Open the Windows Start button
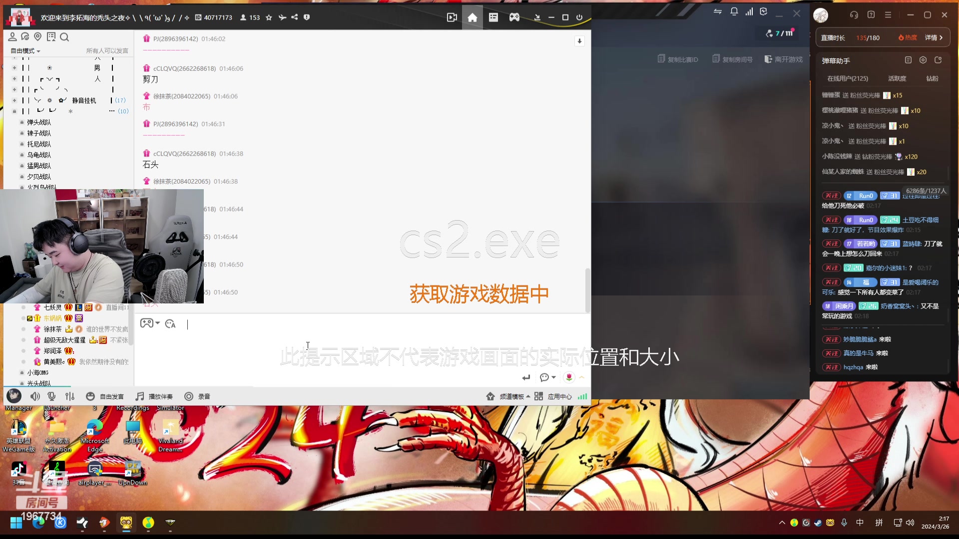Screen dimensions: 959x539 tap(16, 523)
